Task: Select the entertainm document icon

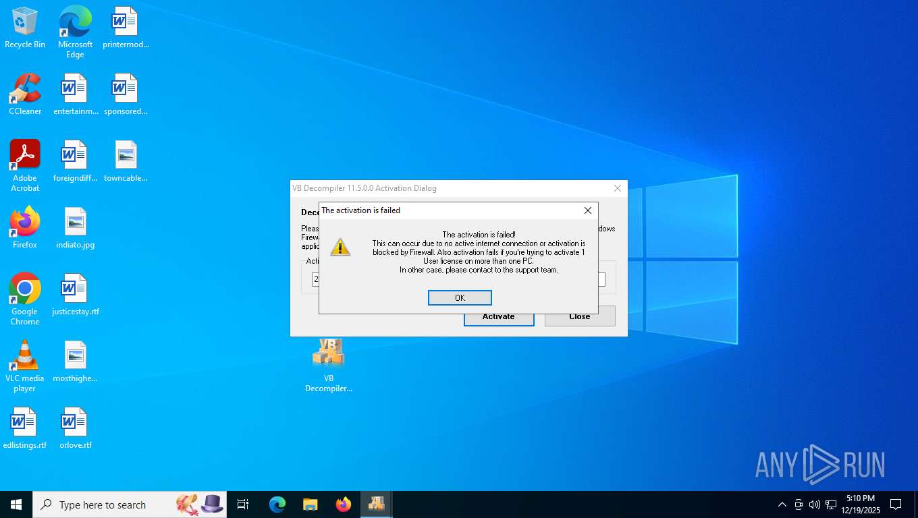Action: 75,94
